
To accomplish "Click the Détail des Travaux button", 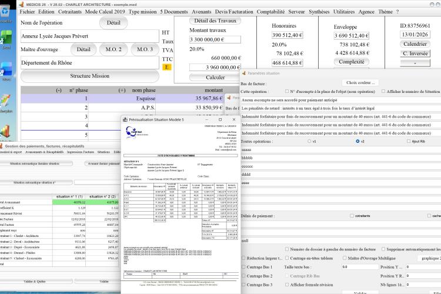I will pyautogui.click(x=215, y=21).
